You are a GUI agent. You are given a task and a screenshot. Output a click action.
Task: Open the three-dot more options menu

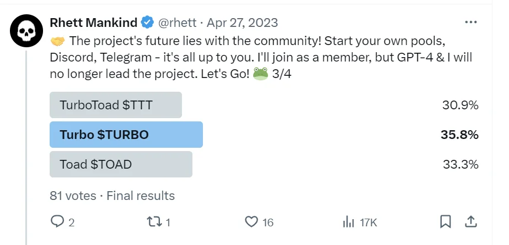point(471,23)
